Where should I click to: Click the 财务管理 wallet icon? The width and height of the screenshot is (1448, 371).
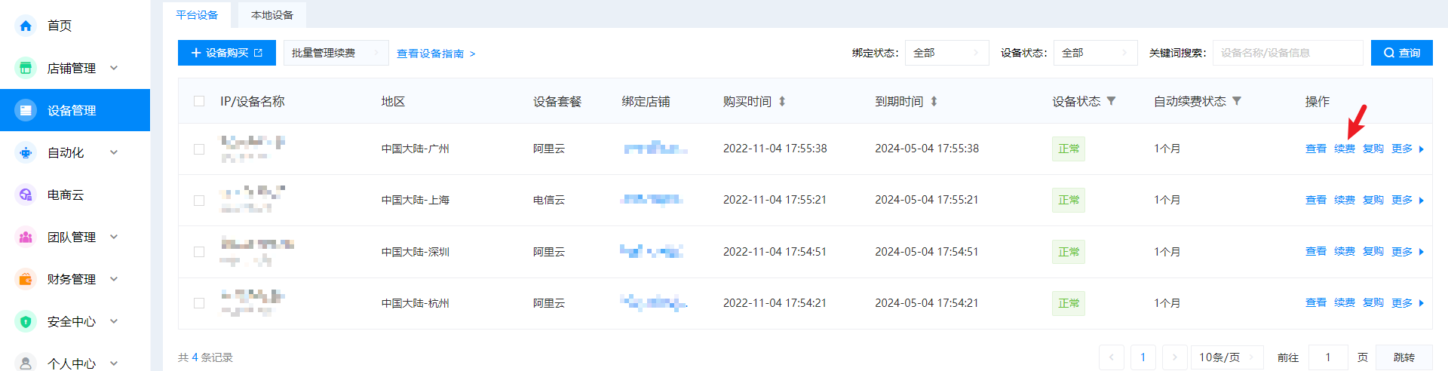point(26,279)
